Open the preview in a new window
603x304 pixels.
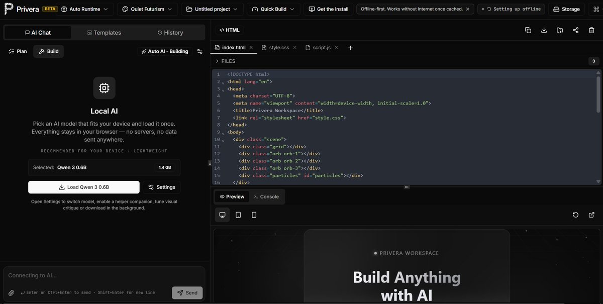591,215
